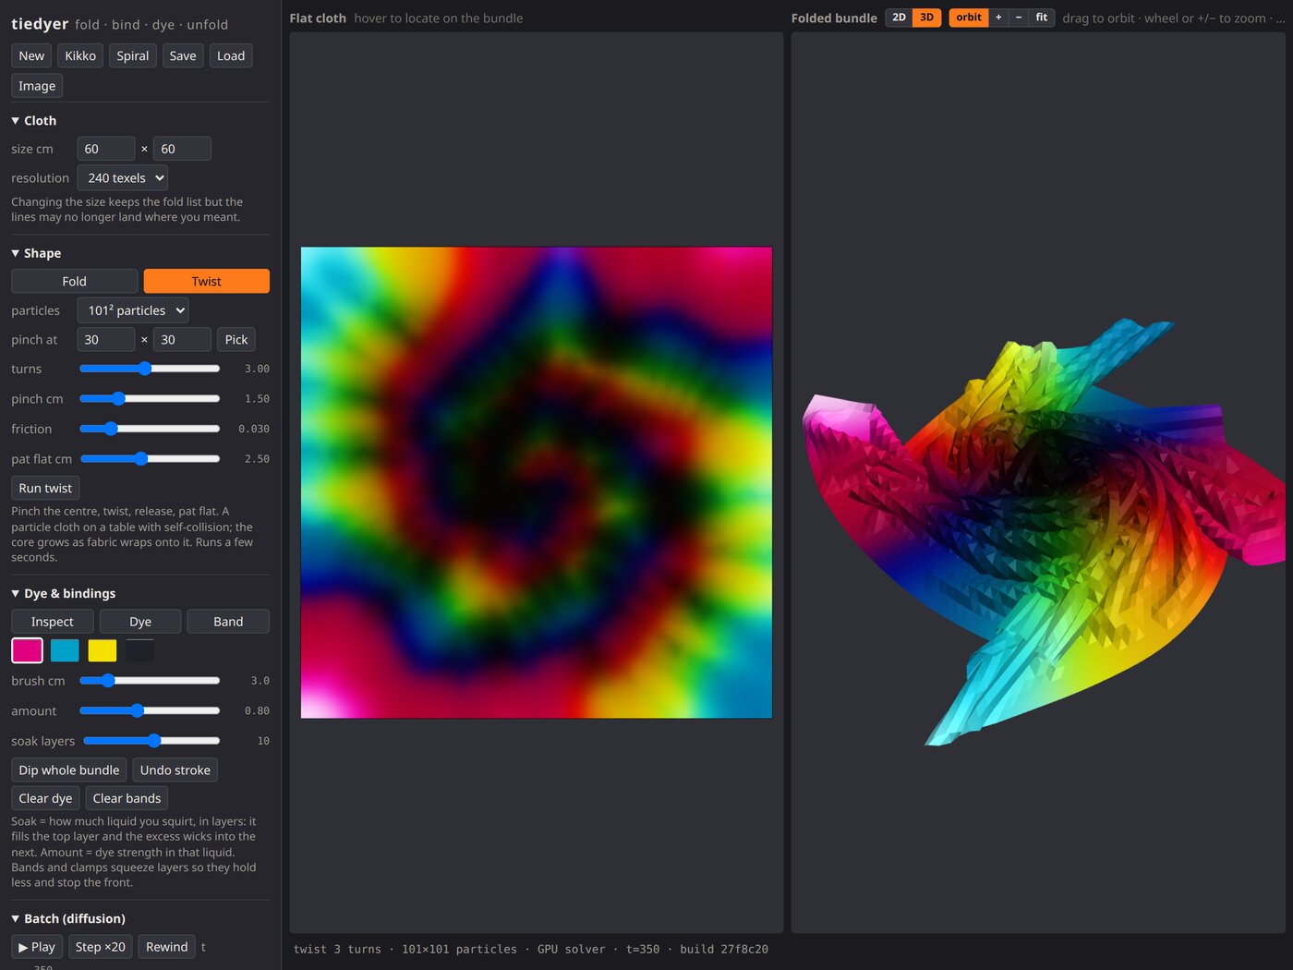Adjust the soak layers slider
The image size is (1293, 970).
point(151,741)
